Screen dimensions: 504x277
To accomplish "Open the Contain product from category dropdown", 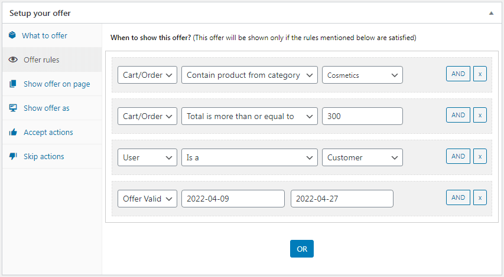I will [x=249, y=75].
